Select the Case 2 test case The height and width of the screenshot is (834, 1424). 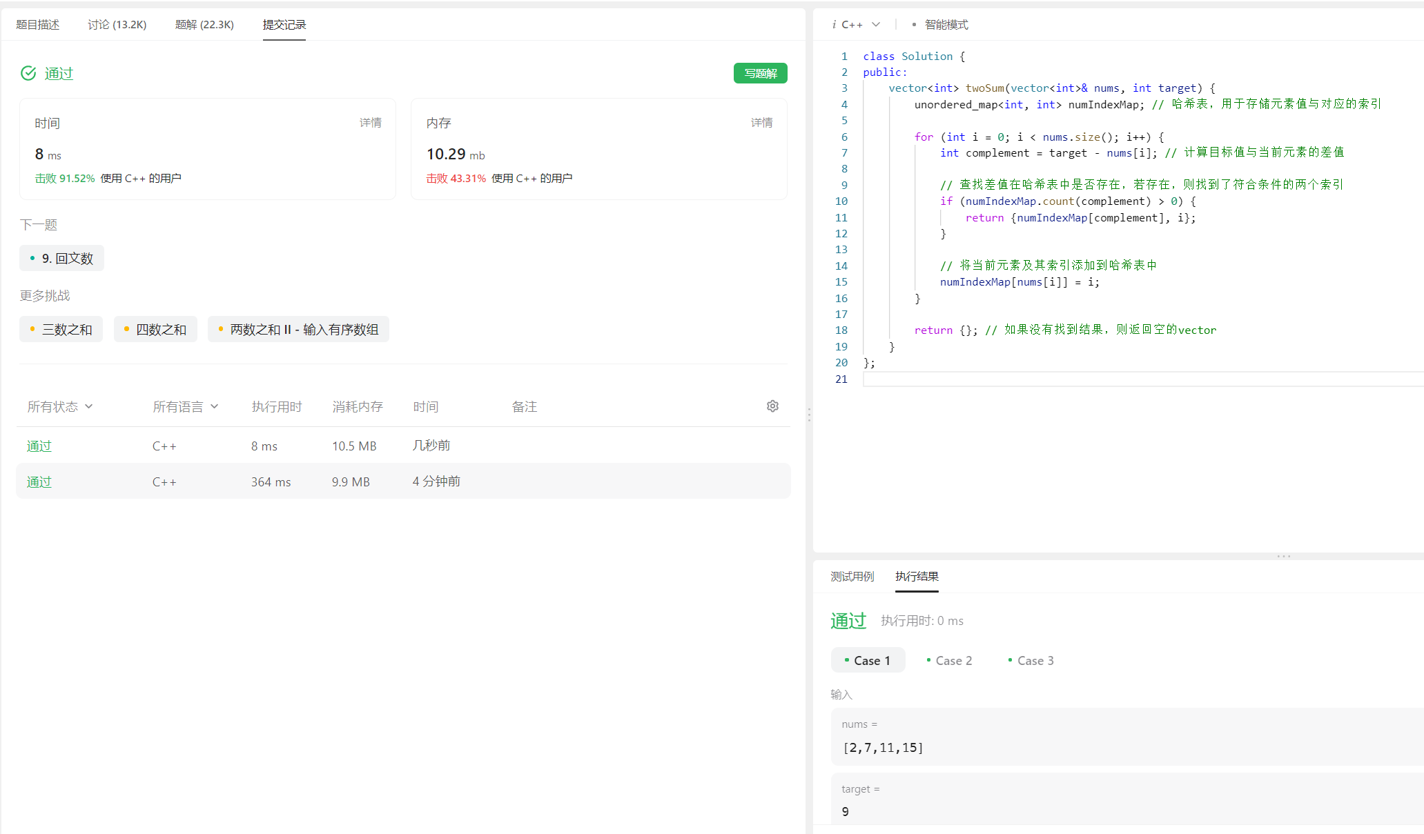coord(949,661)
